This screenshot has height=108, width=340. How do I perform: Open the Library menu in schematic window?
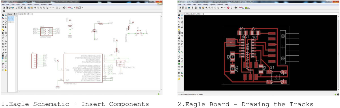tap(29, 5)
